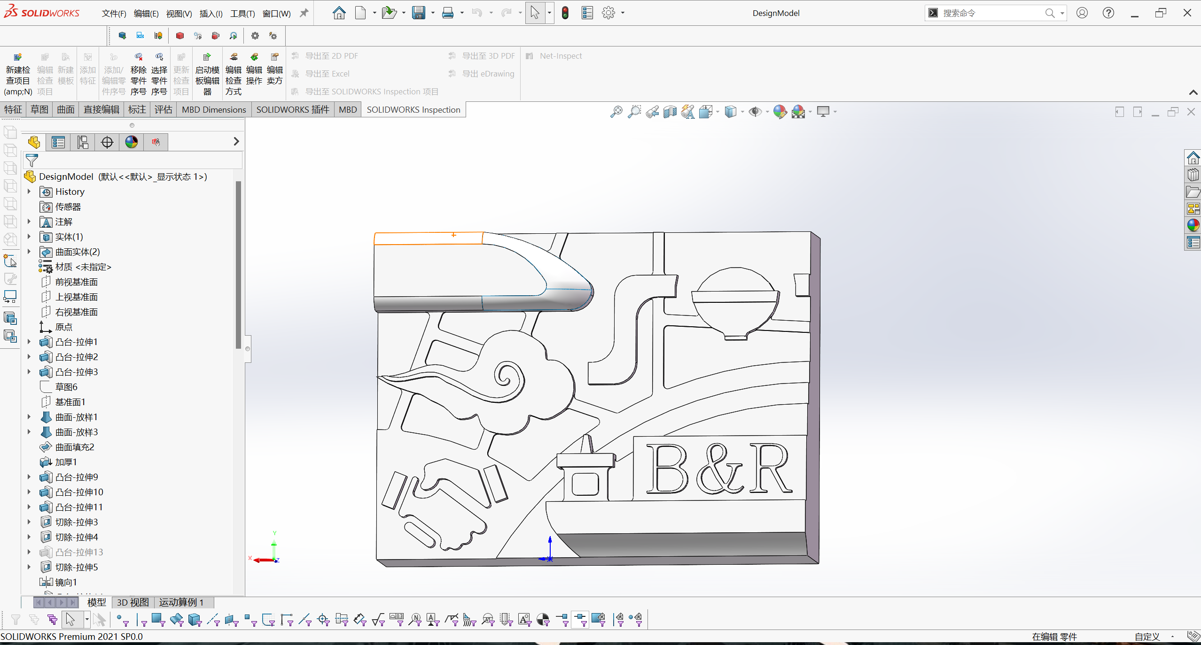The image size is (1201, 645).
Task: Toggle Clear All Filters button
Action: click(34, 620)
